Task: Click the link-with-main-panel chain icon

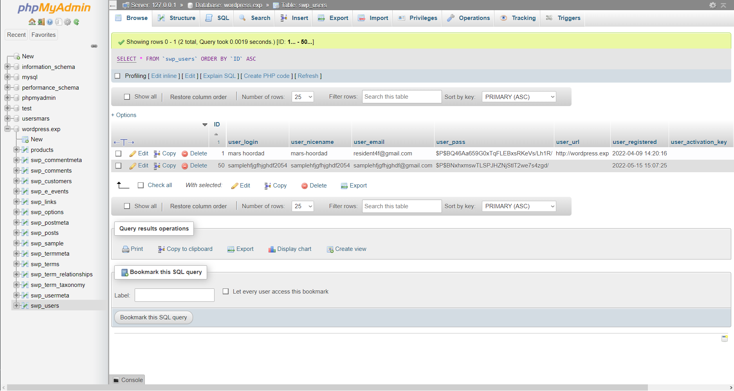Action: 94,46
